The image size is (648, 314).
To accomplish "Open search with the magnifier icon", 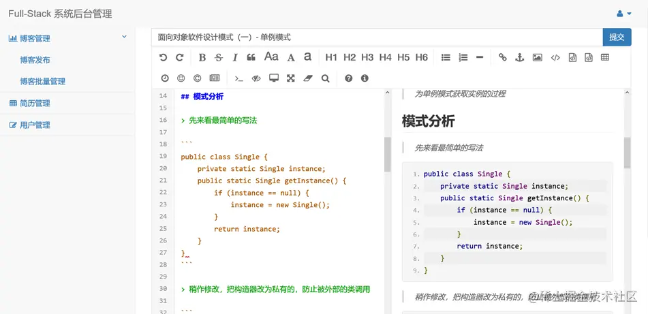I will coord(325,78).
